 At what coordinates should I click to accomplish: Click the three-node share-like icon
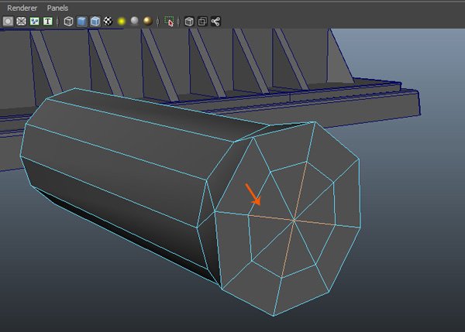pyautogui.click(x=215, y=22)
